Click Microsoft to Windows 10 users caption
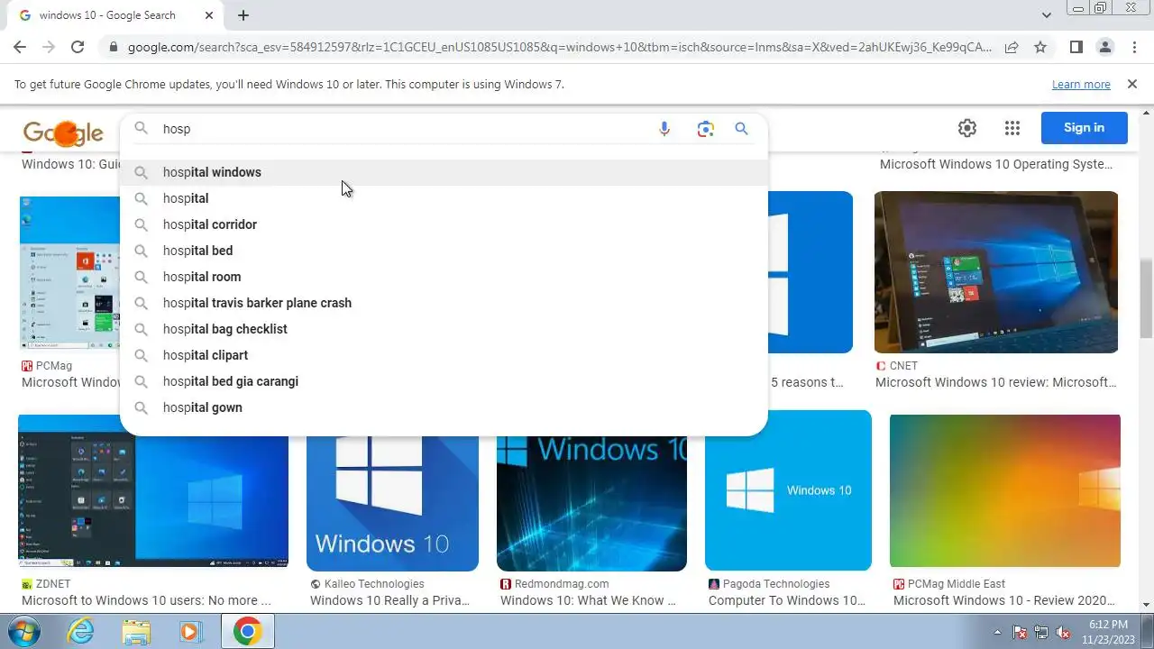The width and height of the screenshot is (1154, 649). coord(146,600)
